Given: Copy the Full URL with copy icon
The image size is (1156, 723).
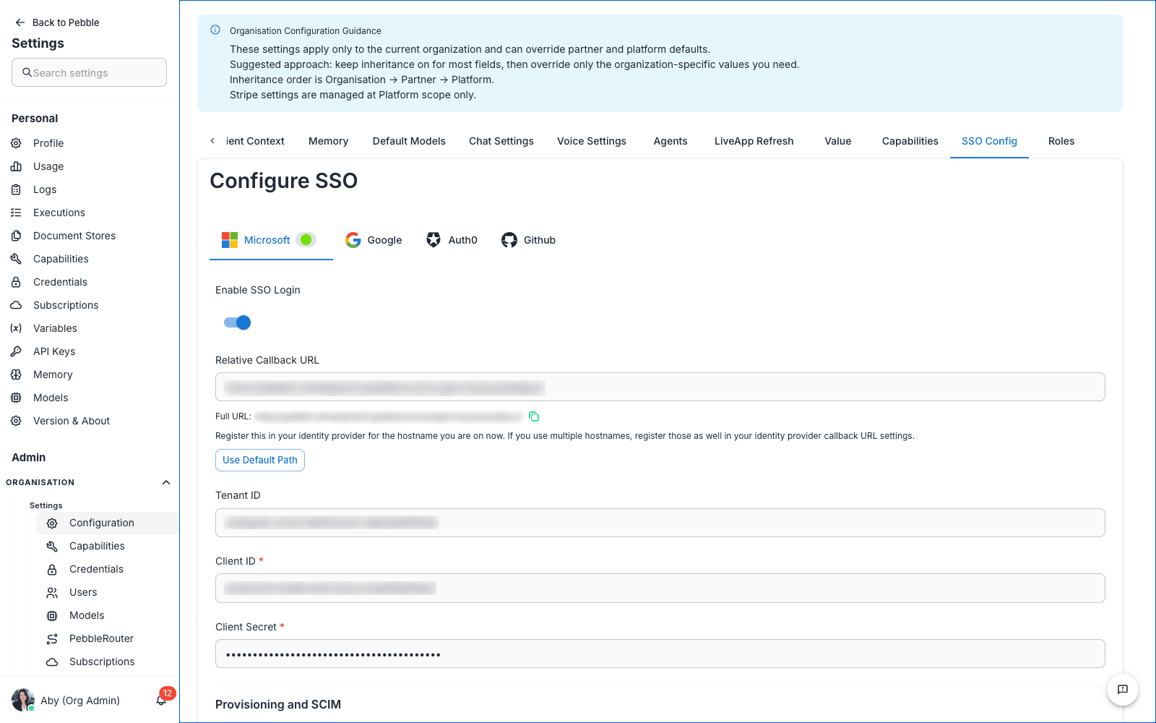Looking at the screenshot, I should tap(534, 416).
